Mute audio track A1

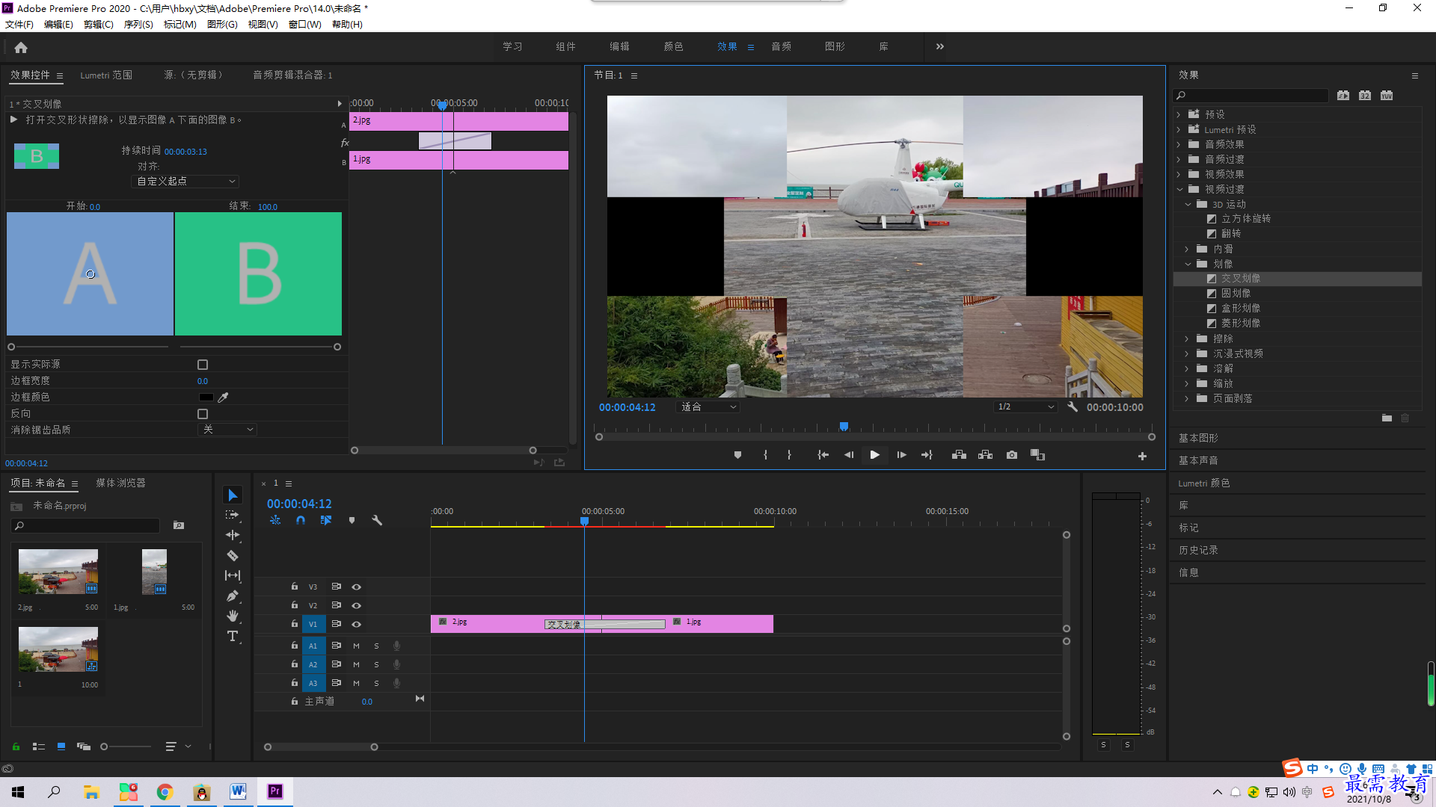pos(356,646)
